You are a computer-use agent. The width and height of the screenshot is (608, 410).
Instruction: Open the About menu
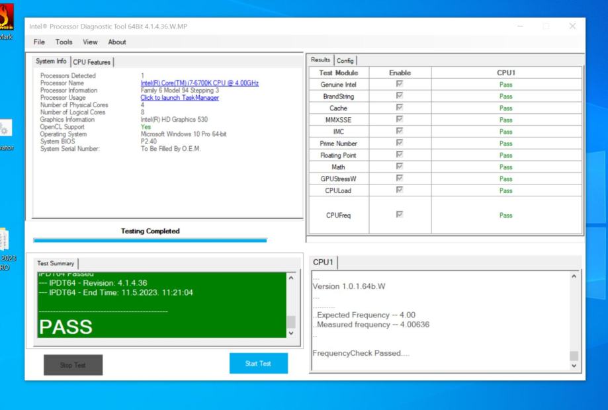[x=116, y=42]
